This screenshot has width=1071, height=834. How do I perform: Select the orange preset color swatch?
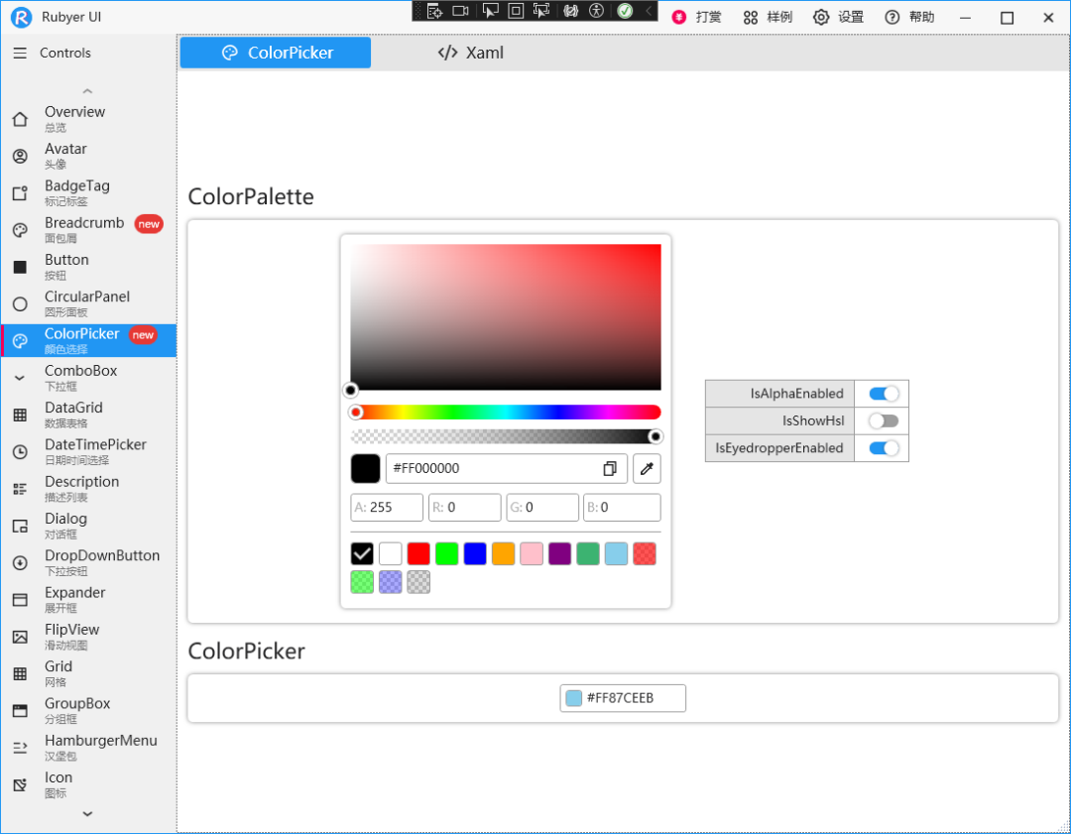coord(503,553)
